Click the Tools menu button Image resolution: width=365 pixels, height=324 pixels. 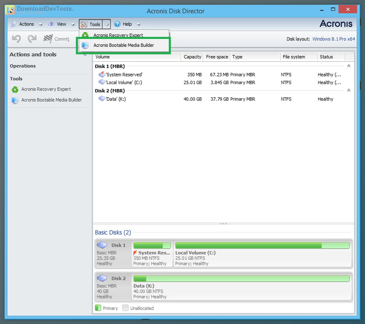pos(91,24)
